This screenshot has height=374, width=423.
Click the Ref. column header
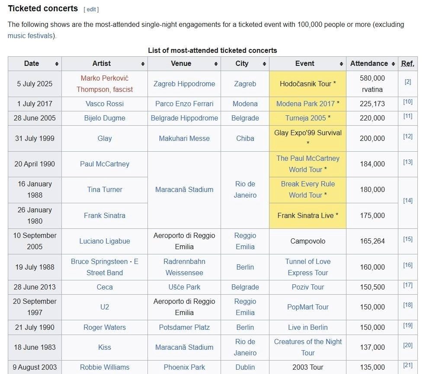[407, 64]
